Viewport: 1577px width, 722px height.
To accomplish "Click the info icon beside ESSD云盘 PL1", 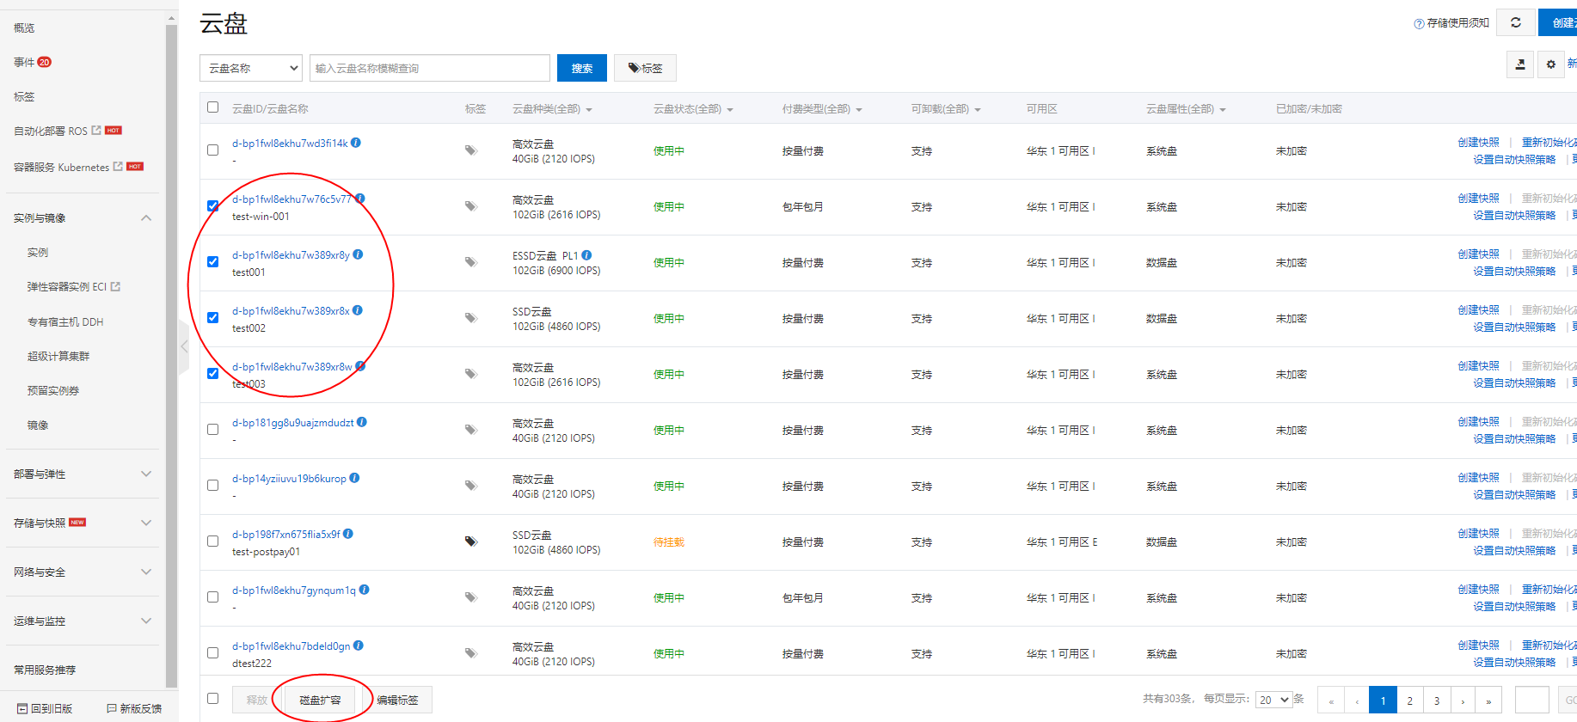I will pos(586,255).
